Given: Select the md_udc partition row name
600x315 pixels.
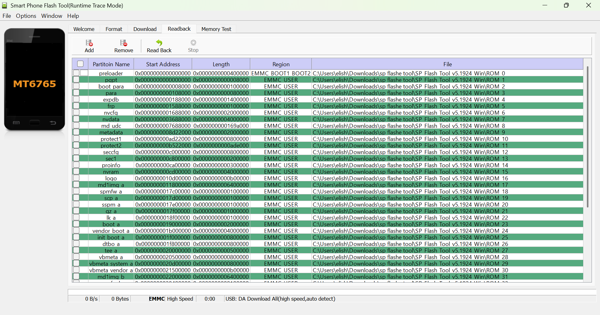Looking at the screenshot, I should pos(111,126).
